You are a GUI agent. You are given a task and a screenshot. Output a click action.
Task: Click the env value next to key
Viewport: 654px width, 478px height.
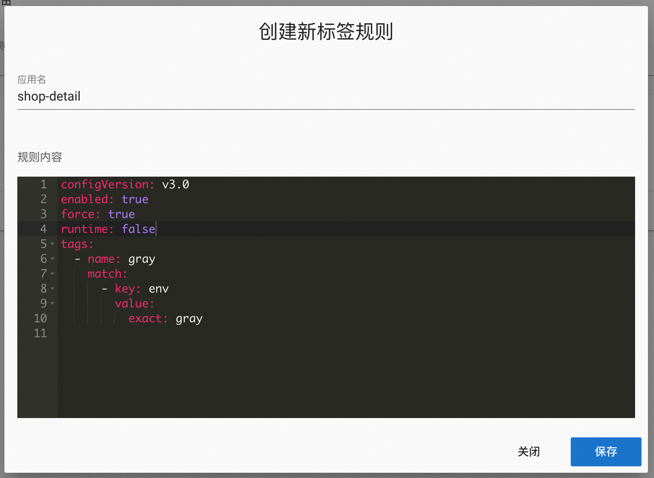pos(159,288)
